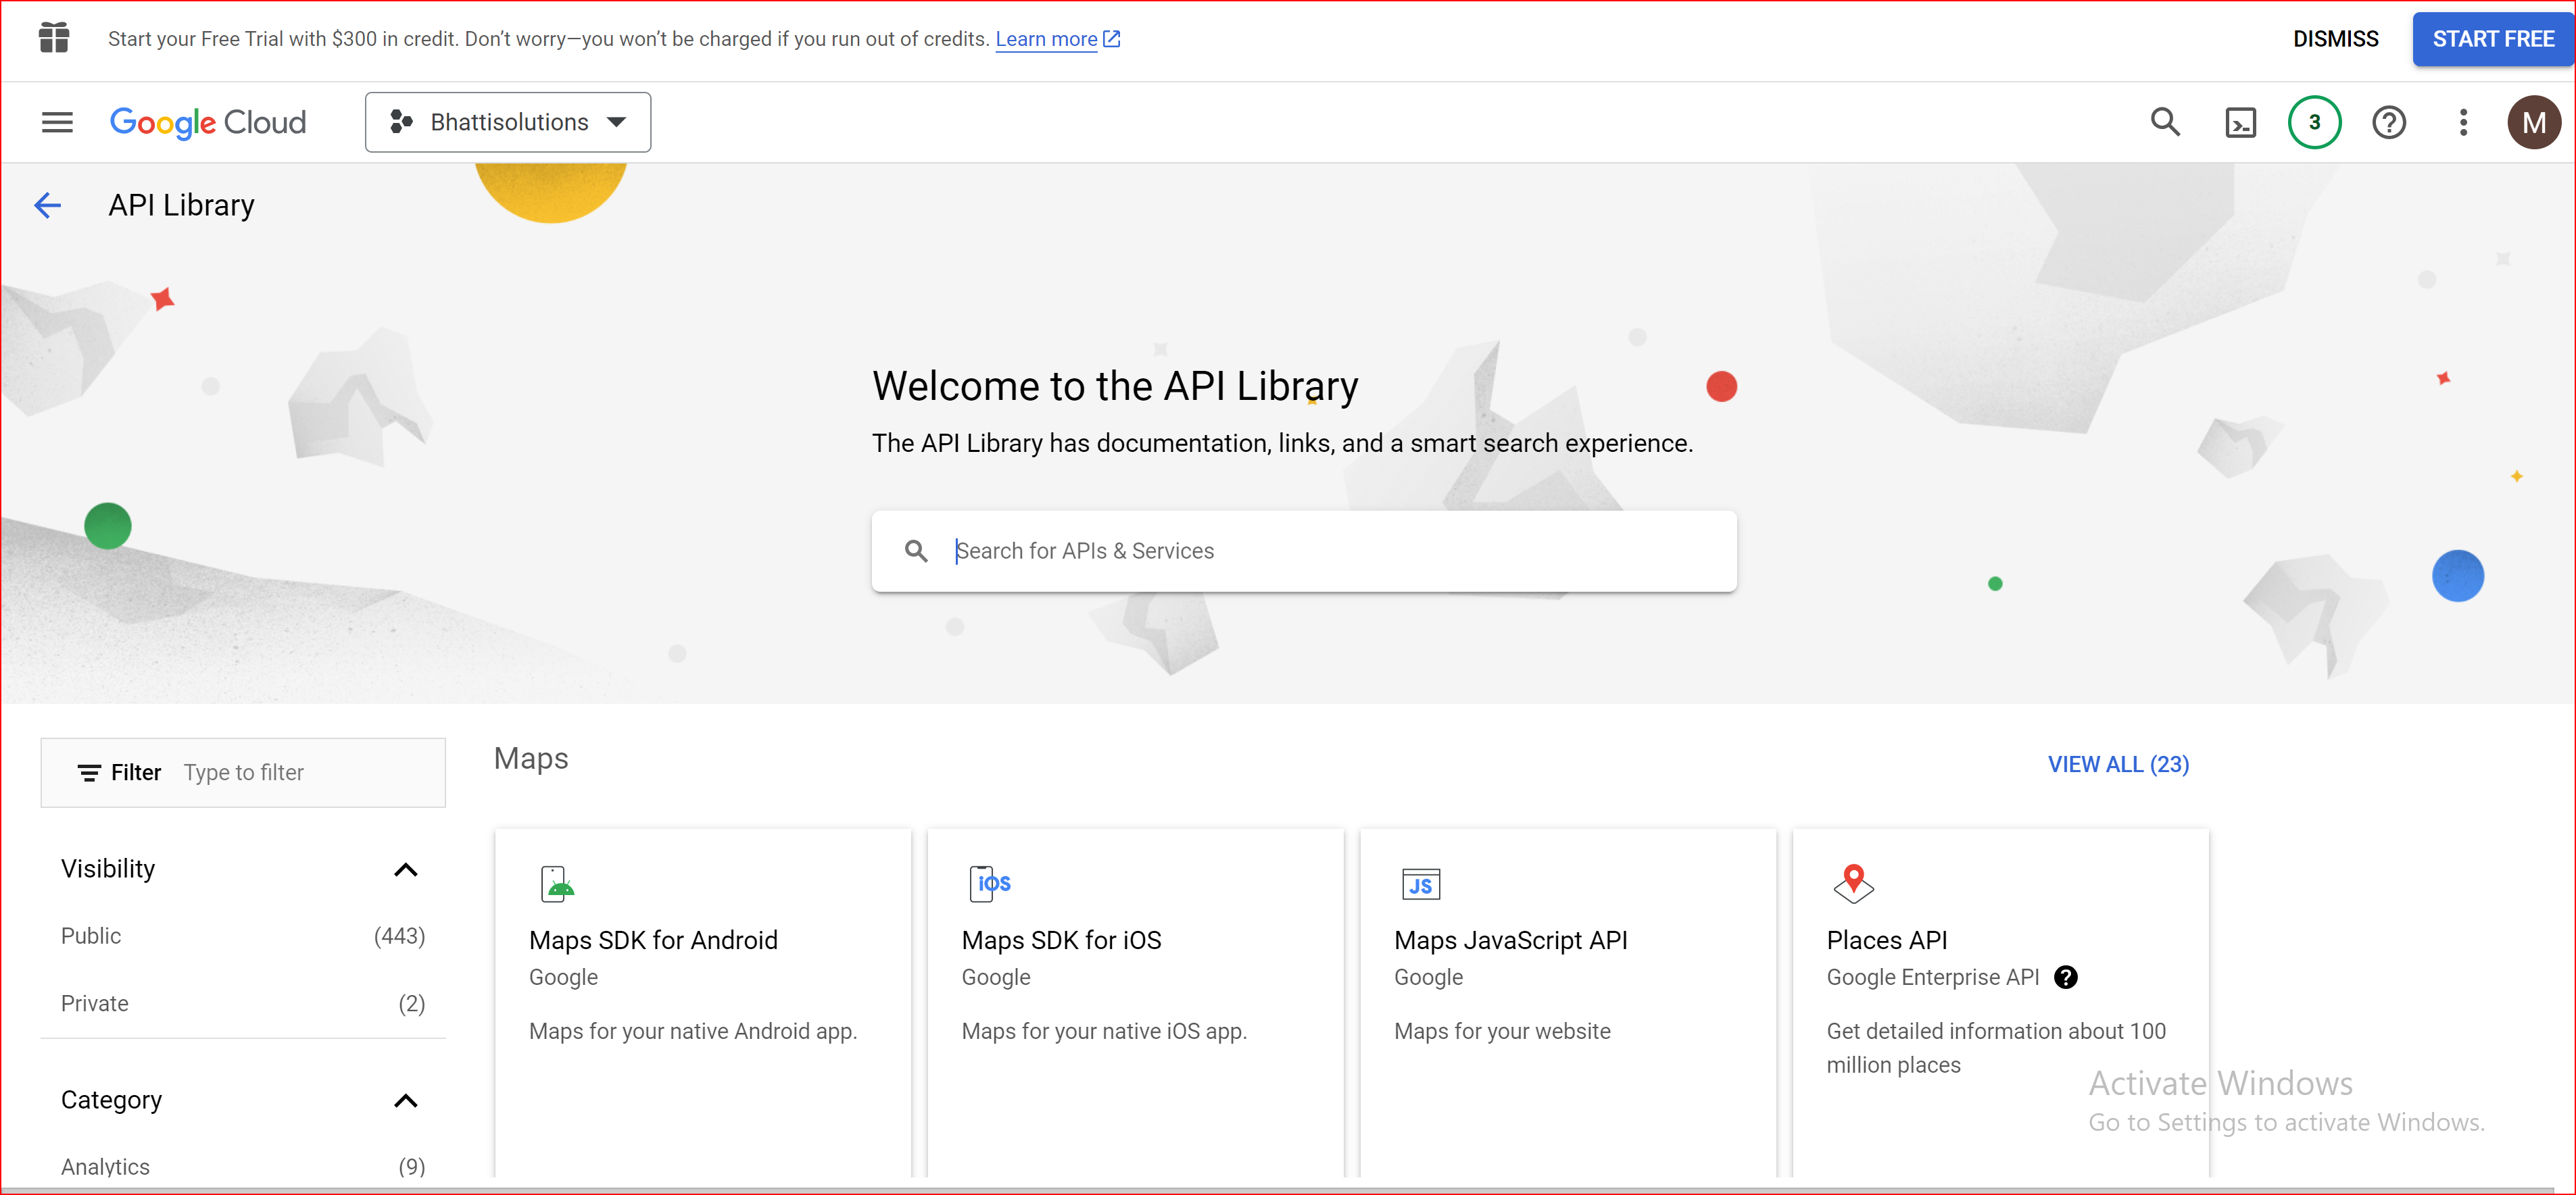Image resolution: width=2576 pixels, height=1195 pixels.
Task: Open the Maps SDK for Android card
Action: click(x=703, y=1002)
